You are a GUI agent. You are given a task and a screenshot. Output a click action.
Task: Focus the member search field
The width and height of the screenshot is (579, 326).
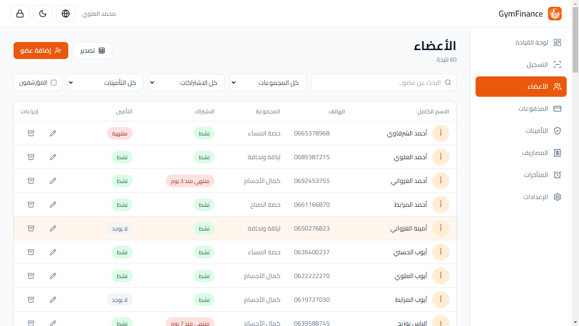point(384,82)
